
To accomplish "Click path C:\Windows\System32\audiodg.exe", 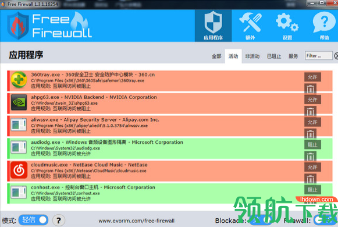I will point(65,148).
